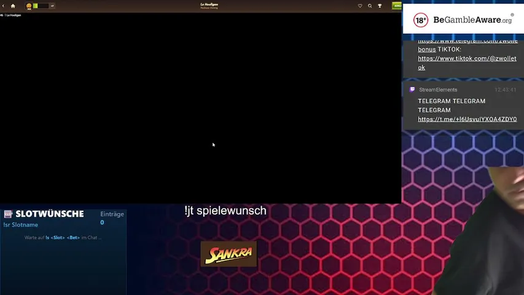Click the small button next to progress bar
Image resolution: width=524 pixels, height=295 pixels.
pyautogui.click(x=52, y=6)
